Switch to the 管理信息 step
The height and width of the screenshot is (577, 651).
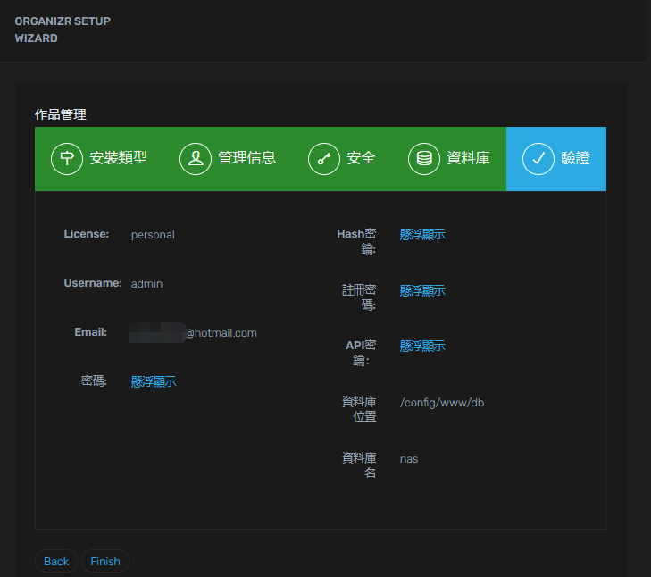pyautogui.click(x=228, y=159)
